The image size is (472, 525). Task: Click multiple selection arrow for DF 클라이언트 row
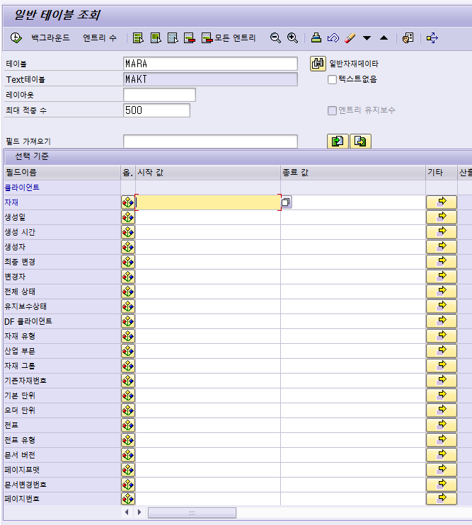click(441, 321)
